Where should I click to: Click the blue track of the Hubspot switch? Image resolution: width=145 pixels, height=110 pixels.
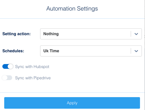click(x=5, y=66)
